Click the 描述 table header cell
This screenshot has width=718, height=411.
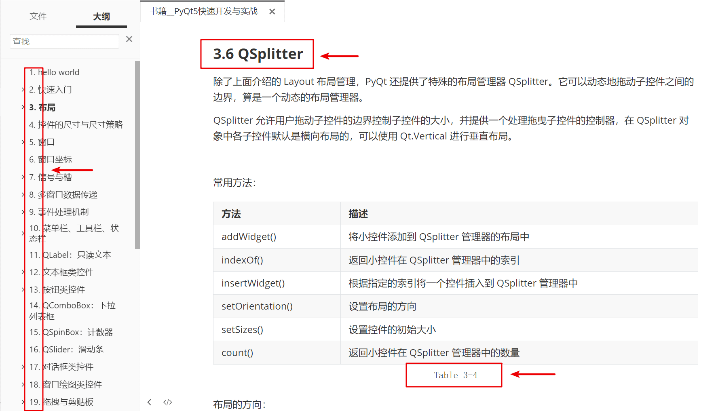tap(519, 213)
